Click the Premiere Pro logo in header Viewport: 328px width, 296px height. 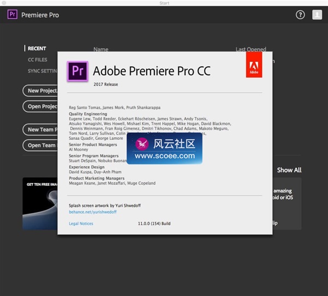[13, 14]
